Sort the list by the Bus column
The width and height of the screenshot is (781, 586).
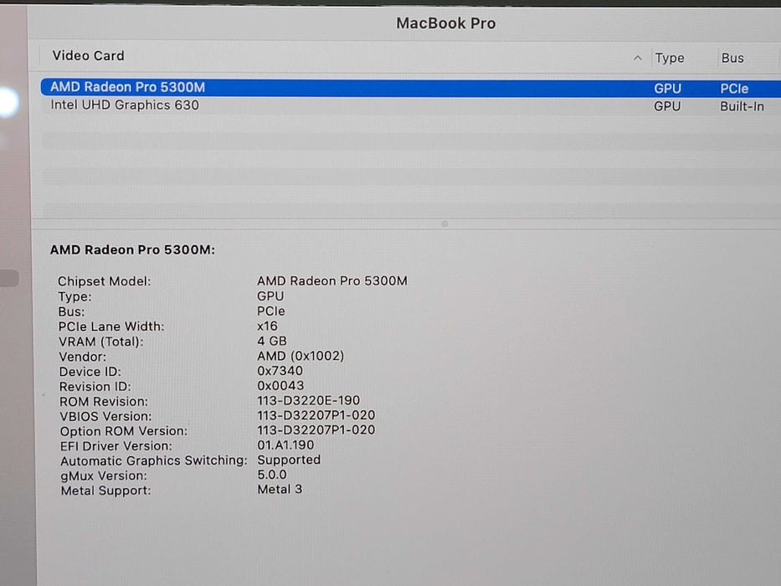[732, 58]
